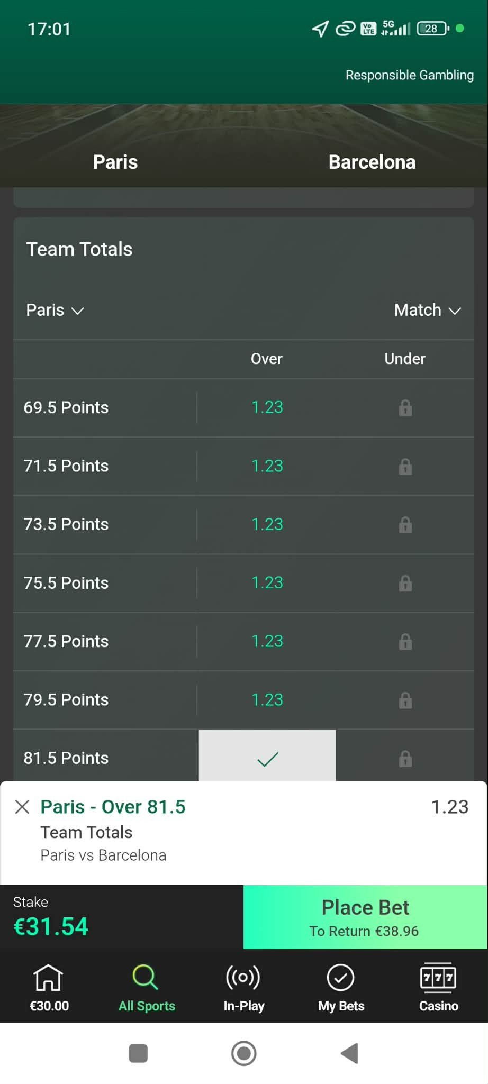Open the In-Play live icon
Screen dimensions: 488x1084
[243, 987]
